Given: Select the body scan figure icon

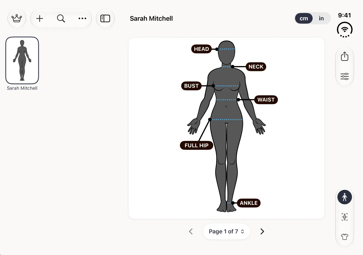Looking at the screenshot, I should click(x=345, y=217).
